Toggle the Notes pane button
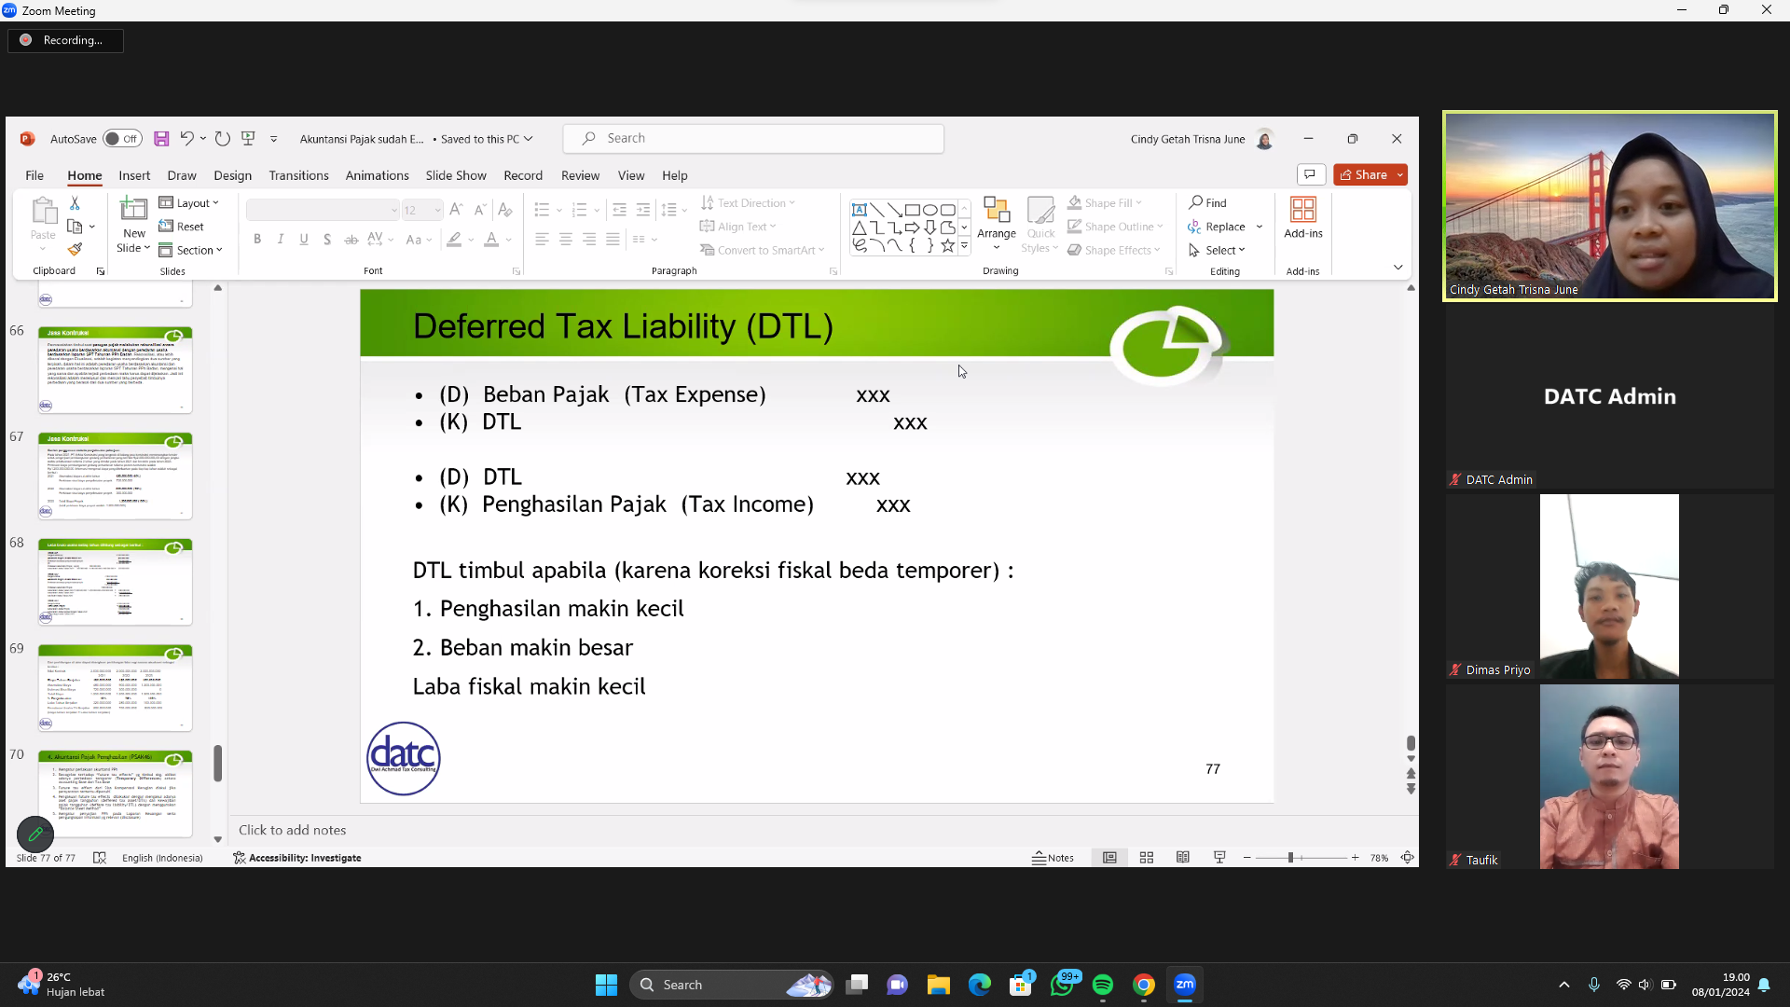Screen dimensions: 1790x1007 click(x=1053, y=858)
